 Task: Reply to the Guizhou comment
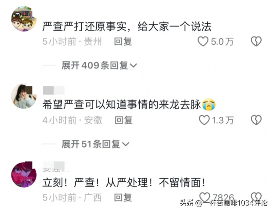click(x=123, y=42)
